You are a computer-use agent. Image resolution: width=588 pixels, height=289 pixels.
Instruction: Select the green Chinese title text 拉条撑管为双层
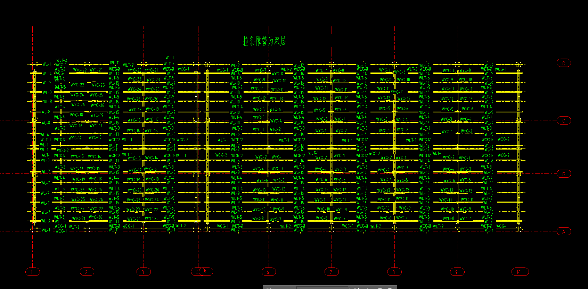click(x=264, y=41)
